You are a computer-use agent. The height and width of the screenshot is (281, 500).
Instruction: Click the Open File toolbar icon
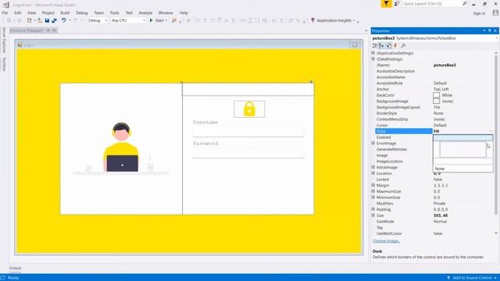point(40,20)
